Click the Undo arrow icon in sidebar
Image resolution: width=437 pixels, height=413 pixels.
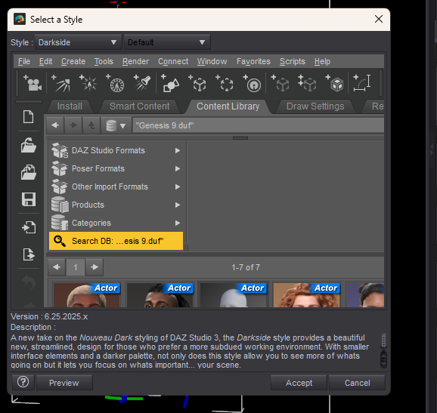tap(29, 282)
